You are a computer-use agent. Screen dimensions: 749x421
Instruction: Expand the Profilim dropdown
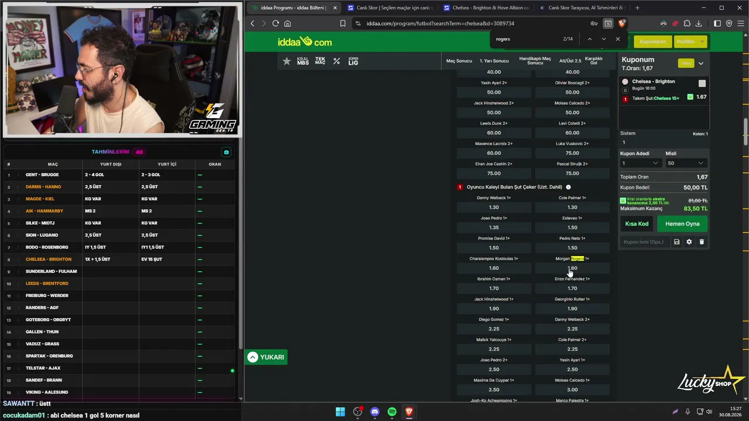point(691,42)
